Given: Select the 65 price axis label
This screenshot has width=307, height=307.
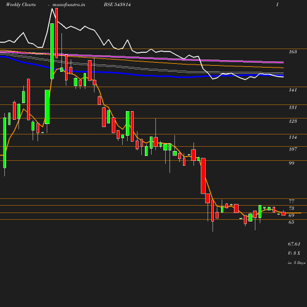Looking at the screenshot, I should click(x=292, y=222).
